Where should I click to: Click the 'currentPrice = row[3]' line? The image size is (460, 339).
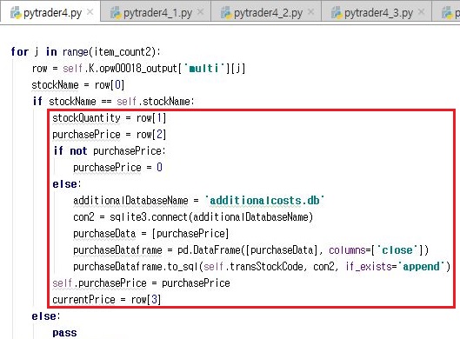[x=106, y=300]
